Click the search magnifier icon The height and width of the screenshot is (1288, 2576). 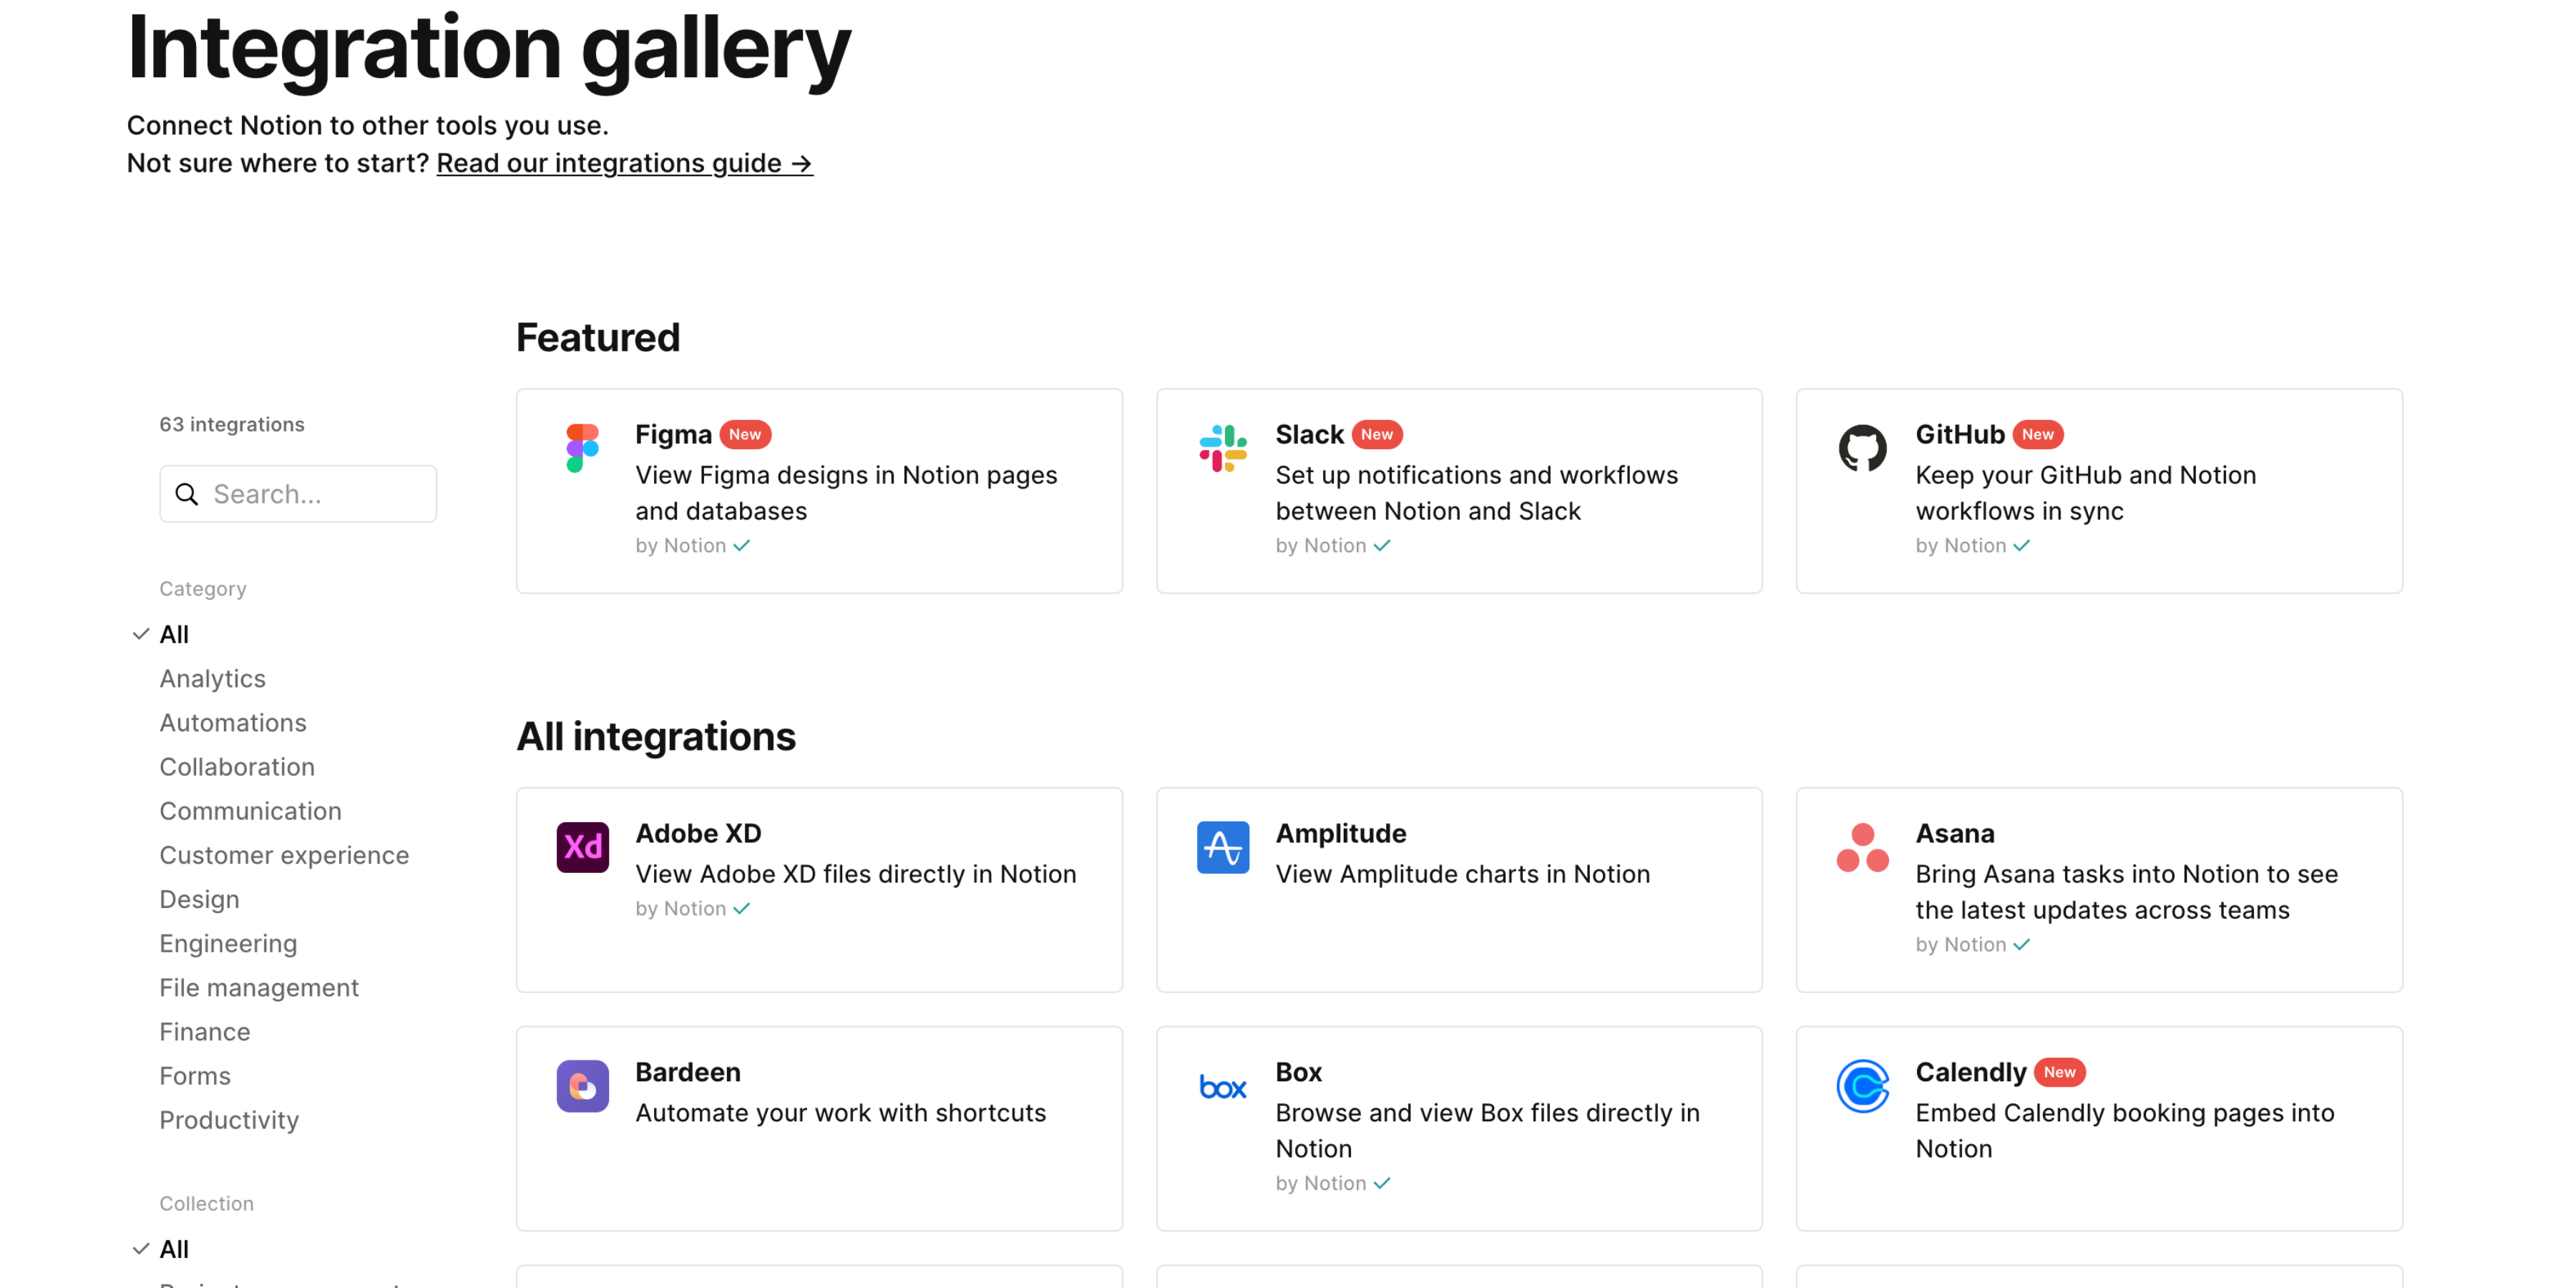[x=187, y=494]
